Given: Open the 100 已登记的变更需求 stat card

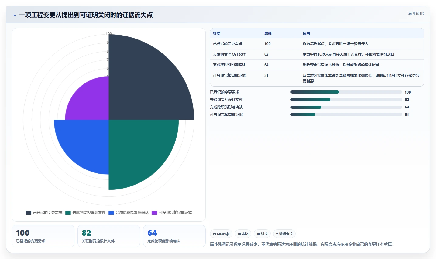Looking at the screenshot, I should [43, 236].
